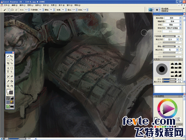Select the Brush tool in the toolbox
This screenshot has height=140, width=186.
[x=8, y=56]
